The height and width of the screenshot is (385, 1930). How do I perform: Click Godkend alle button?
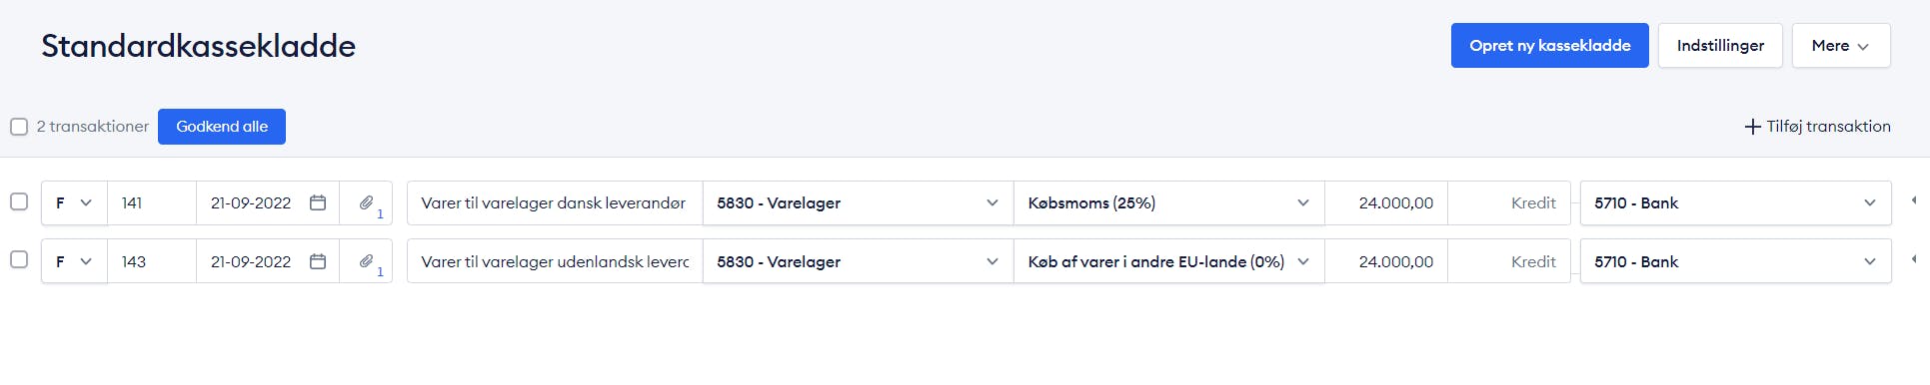pyautogui.click(x=222, y=127)
